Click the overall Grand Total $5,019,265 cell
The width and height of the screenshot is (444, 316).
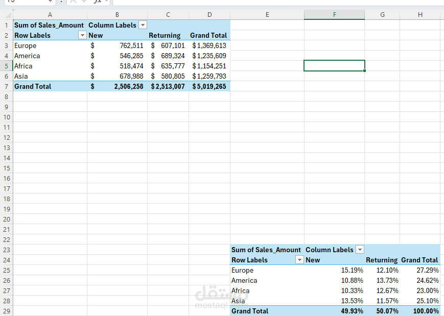(209, 86)
